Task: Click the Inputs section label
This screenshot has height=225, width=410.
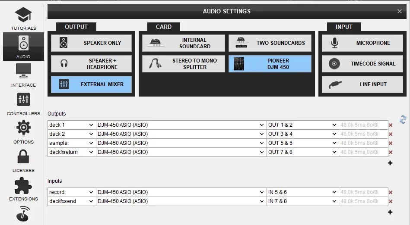Action: click(54, 181)
